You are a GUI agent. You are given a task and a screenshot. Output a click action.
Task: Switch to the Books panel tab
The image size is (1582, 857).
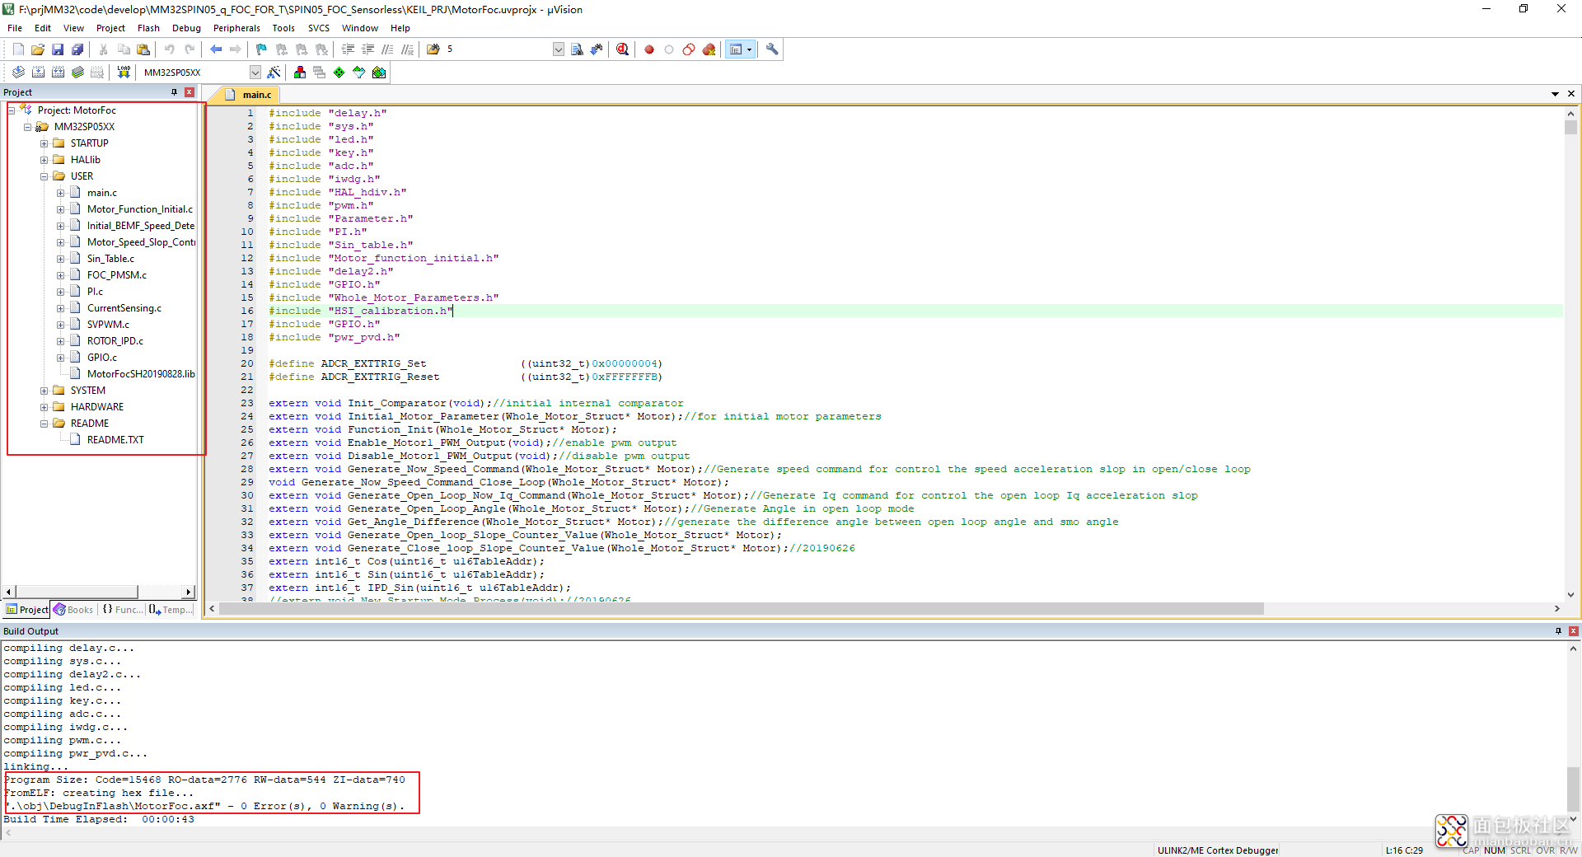coord(73,610)
